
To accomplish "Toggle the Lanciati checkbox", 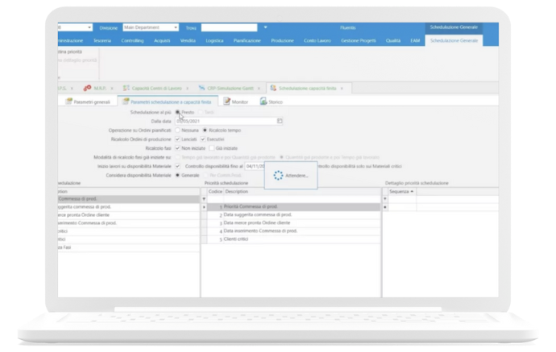I will (178, 139).
